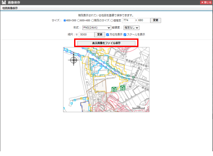Image resolution: width=213 pixels, height=156 pixels.
Task: Click the 閉じる close button
Action: point(206,2)
